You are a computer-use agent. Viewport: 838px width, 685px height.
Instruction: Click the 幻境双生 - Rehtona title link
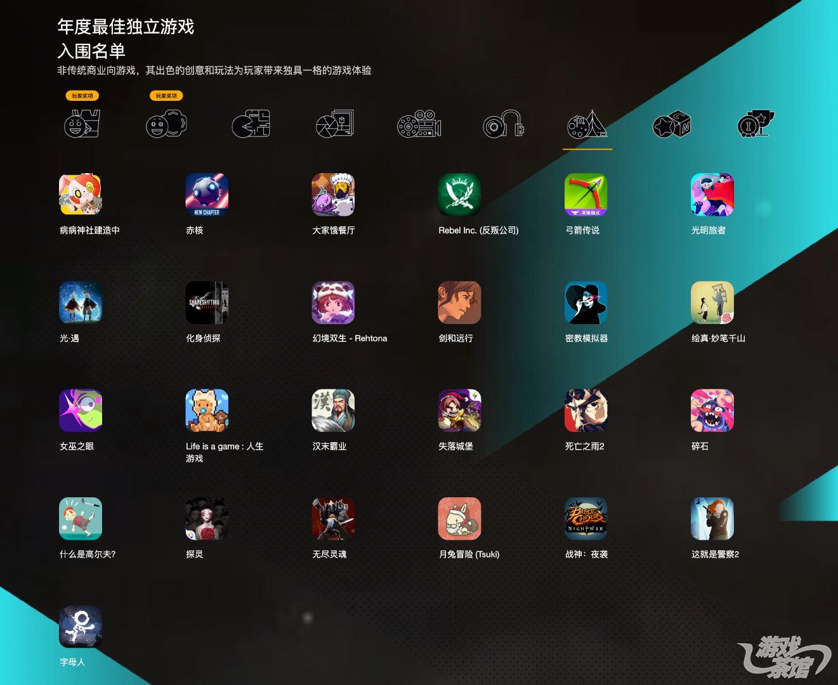(350, 338)
